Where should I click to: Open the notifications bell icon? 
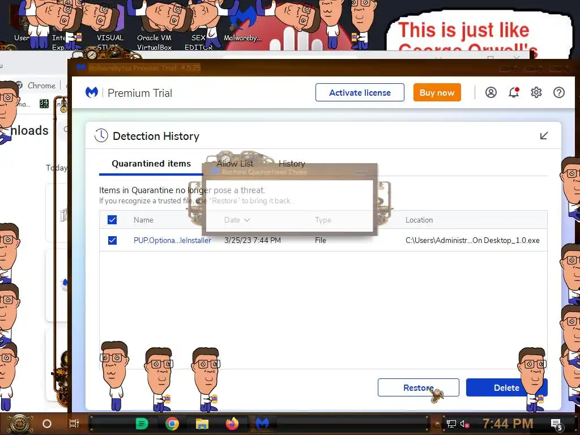(x=514, y=92)
